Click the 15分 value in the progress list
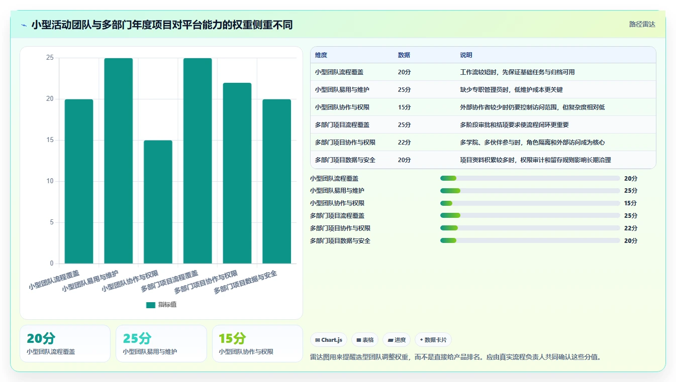Screen dimensions: 676x382 pyautogui.click(x=631, y=203)
